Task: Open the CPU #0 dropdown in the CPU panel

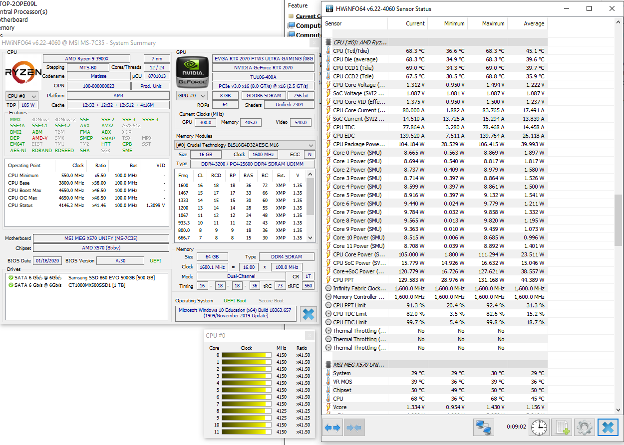Action: coord(21,95)
